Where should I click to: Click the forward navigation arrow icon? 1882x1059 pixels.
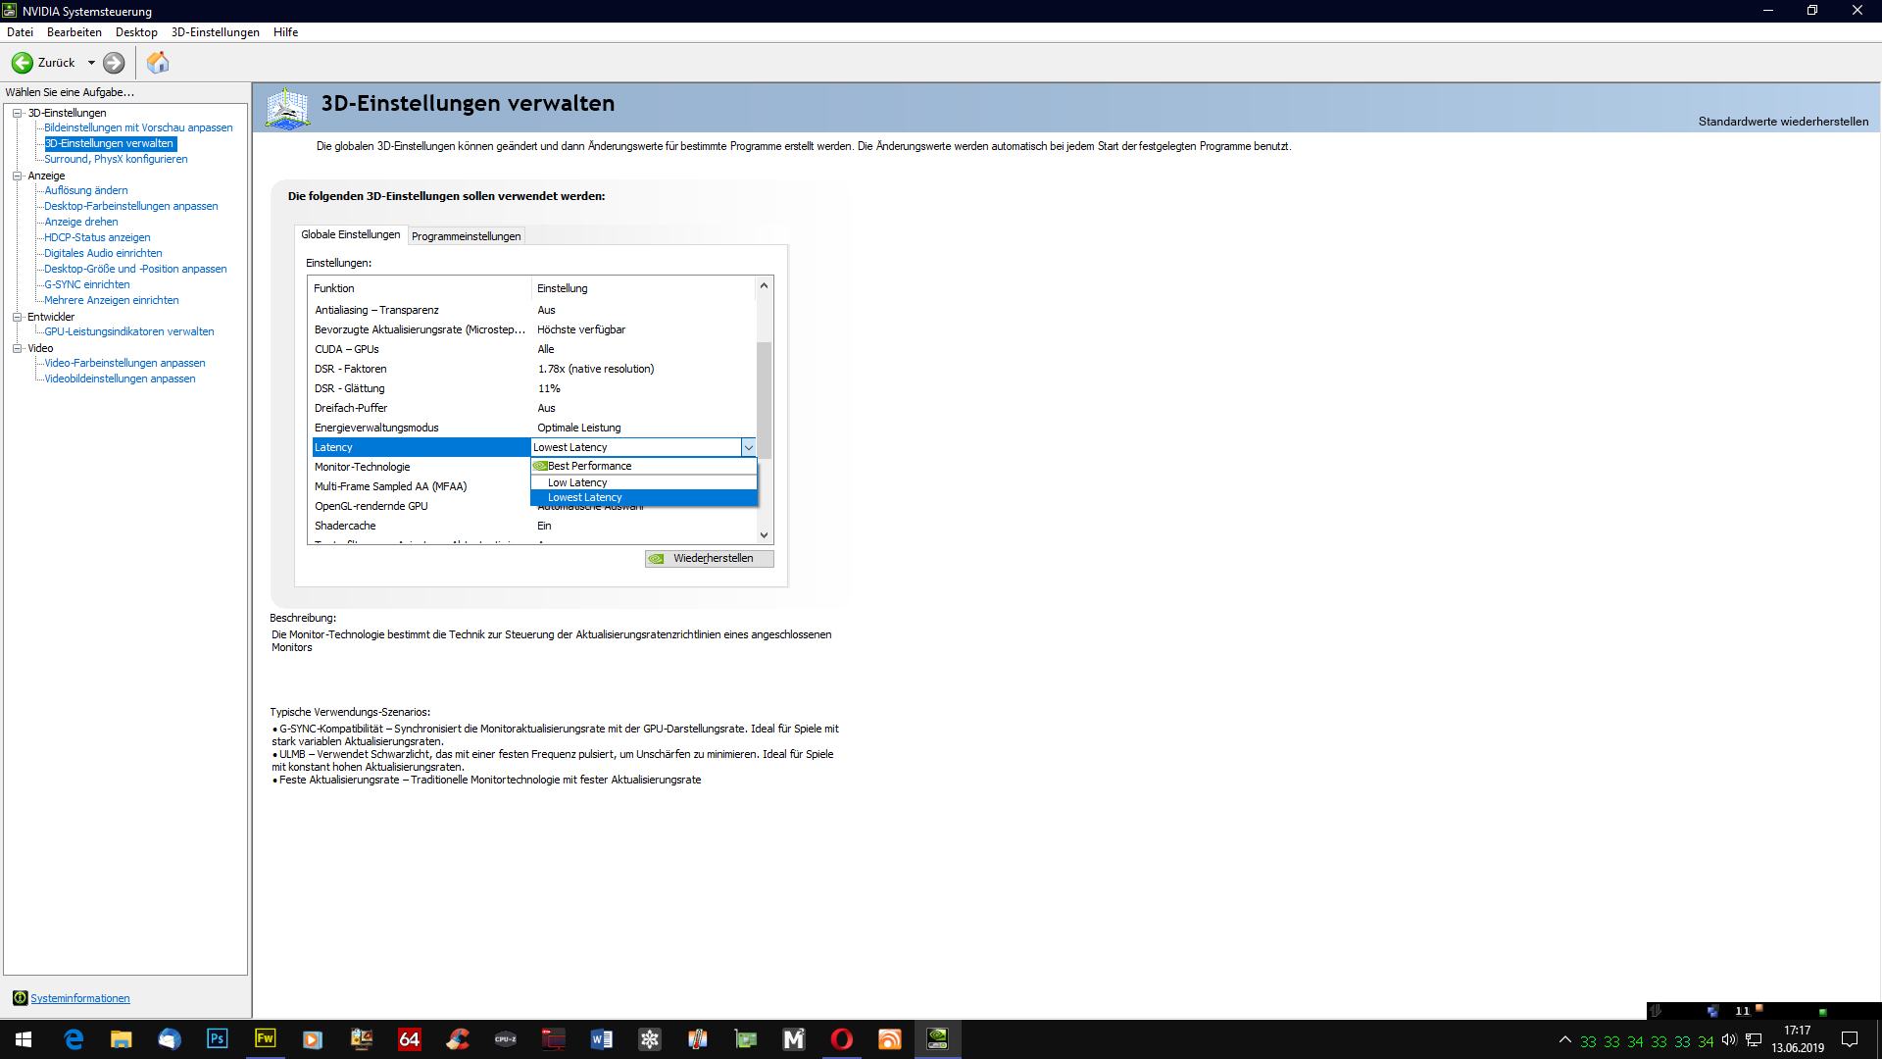click(114, 63)
